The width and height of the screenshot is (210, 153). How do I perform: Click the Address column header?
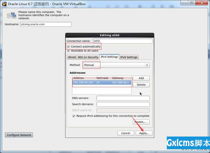(84, 78)
